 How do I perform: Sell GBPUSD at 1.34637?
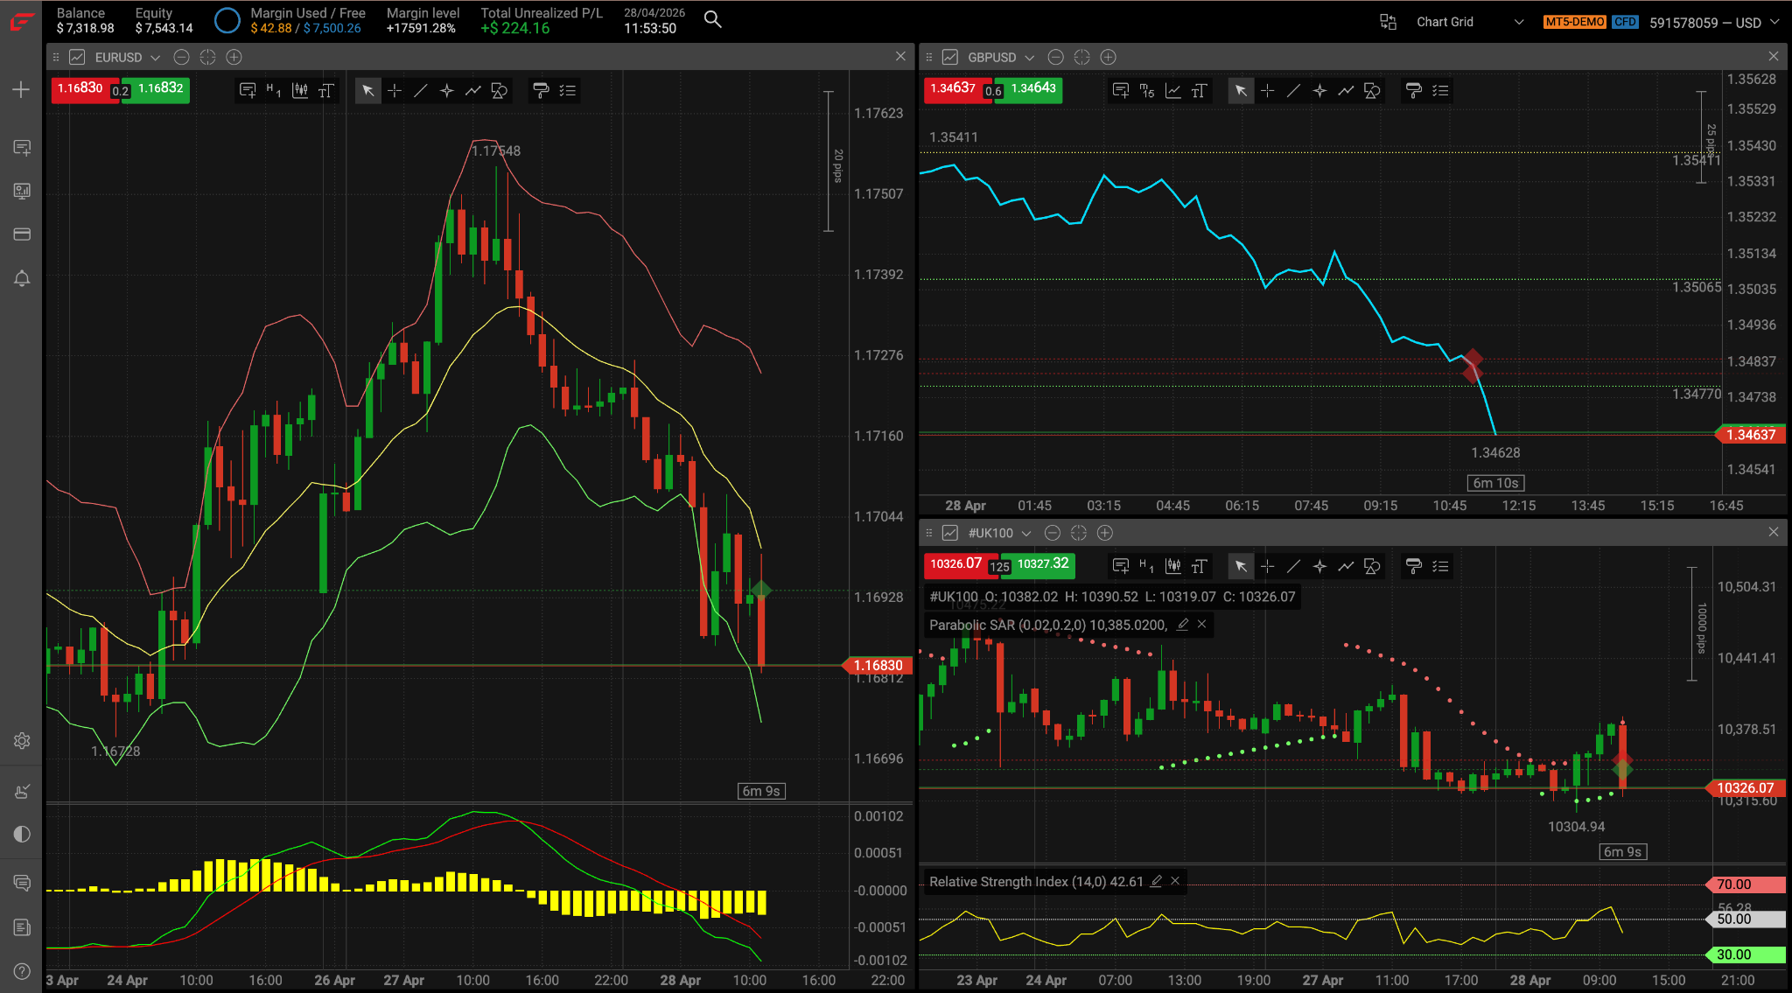tap(954, 89)
